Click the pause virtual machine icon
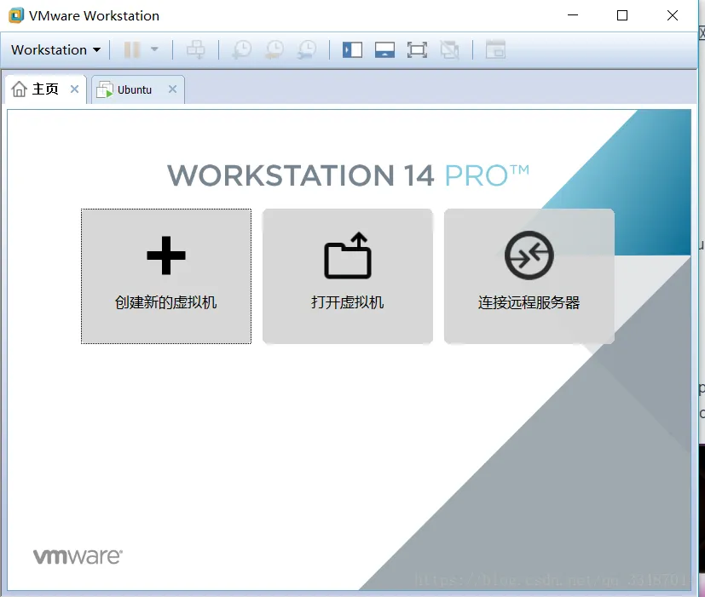This screenshot has height=597, width=705. click(132, 50)
